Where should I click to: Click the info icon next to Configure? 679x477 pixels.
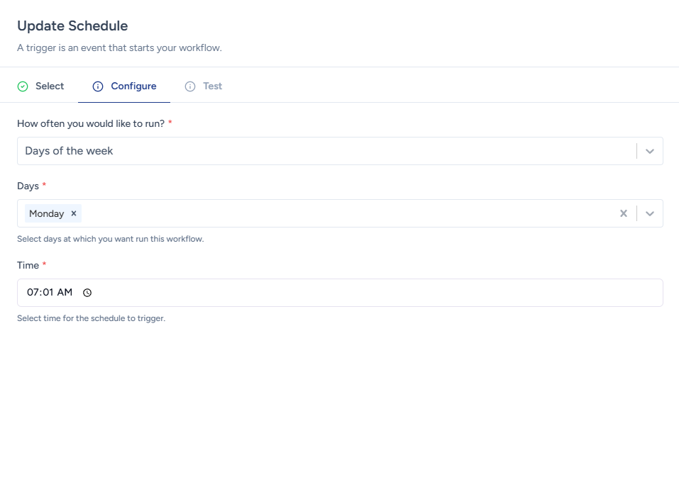pyautogui.click(x=98, y=86)
